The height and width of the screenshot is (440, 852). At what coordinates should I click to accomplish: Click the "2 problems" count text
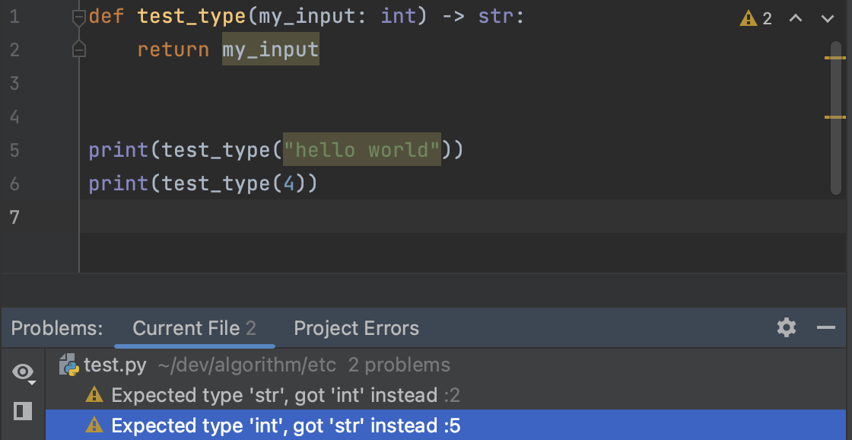coord(399,365)
